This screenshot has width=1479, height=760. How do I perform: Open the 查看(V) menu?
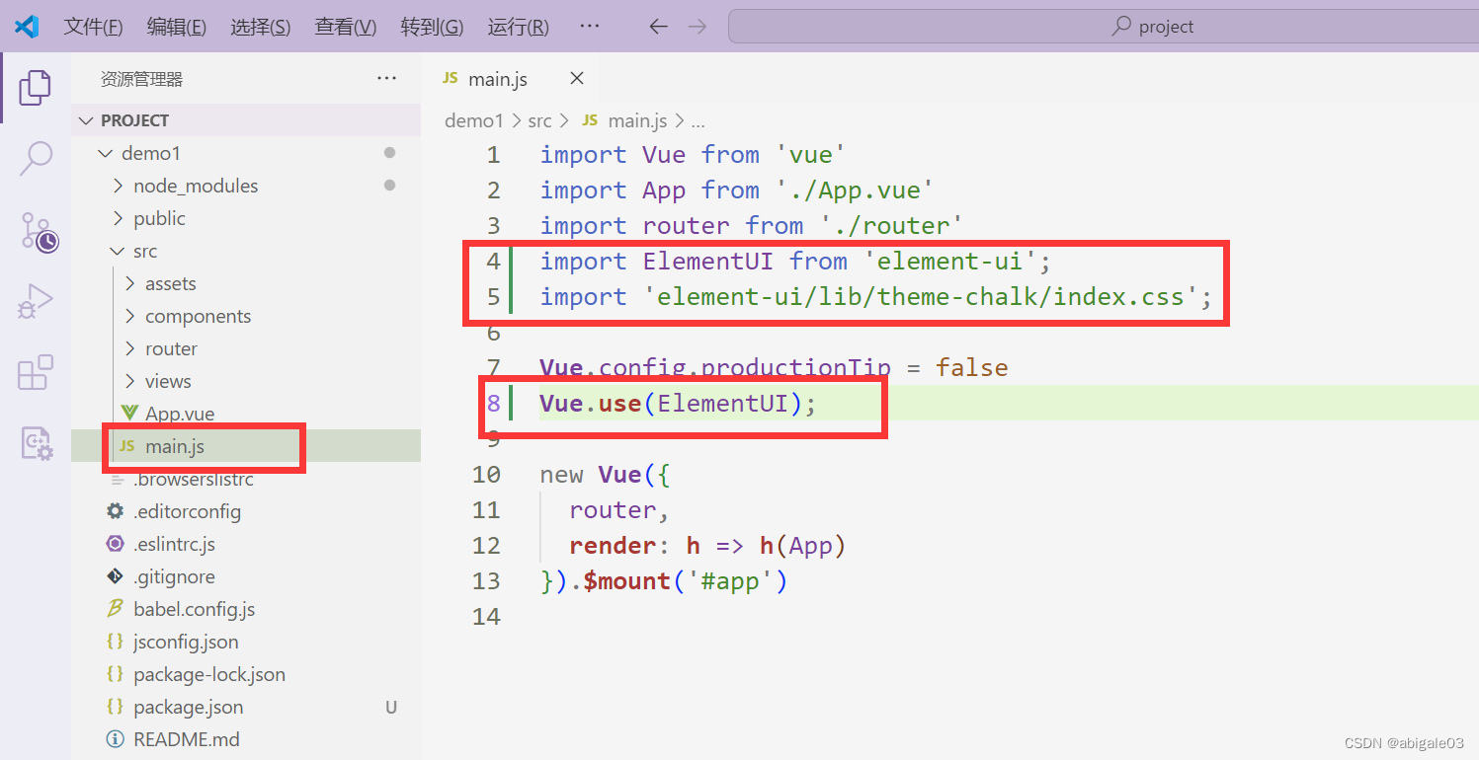click(346, 27)
